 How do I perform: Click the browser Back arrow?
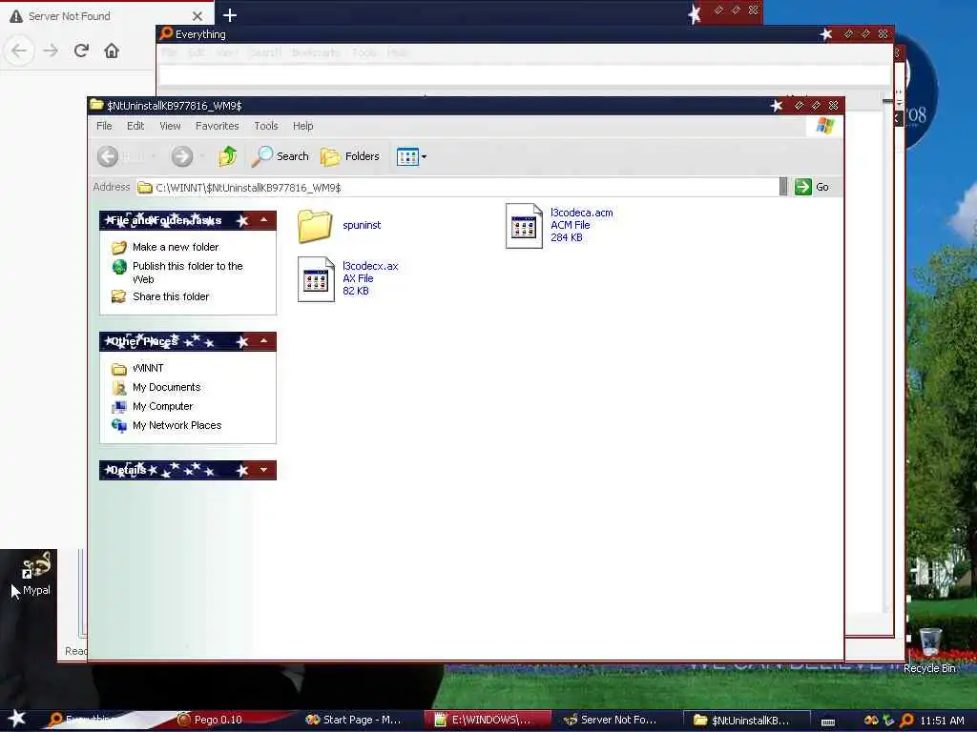pos(19,51)
